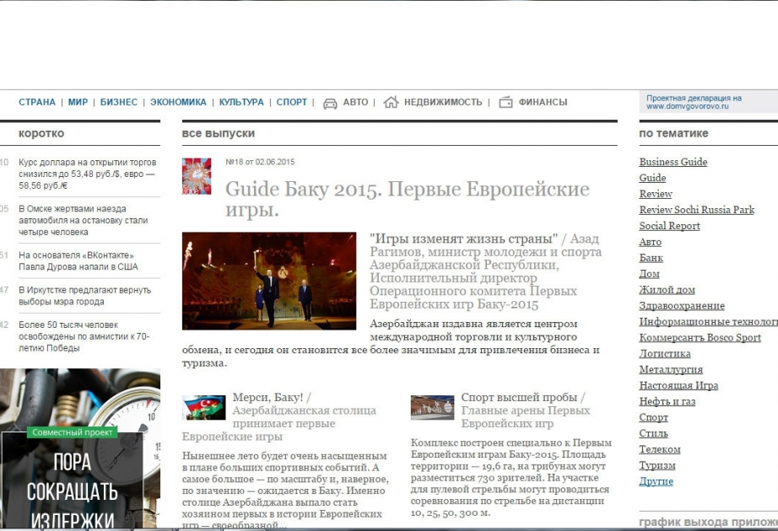Read news about dollar rate at trading open
The image size is (778, 531).
(x=87, y=174)
